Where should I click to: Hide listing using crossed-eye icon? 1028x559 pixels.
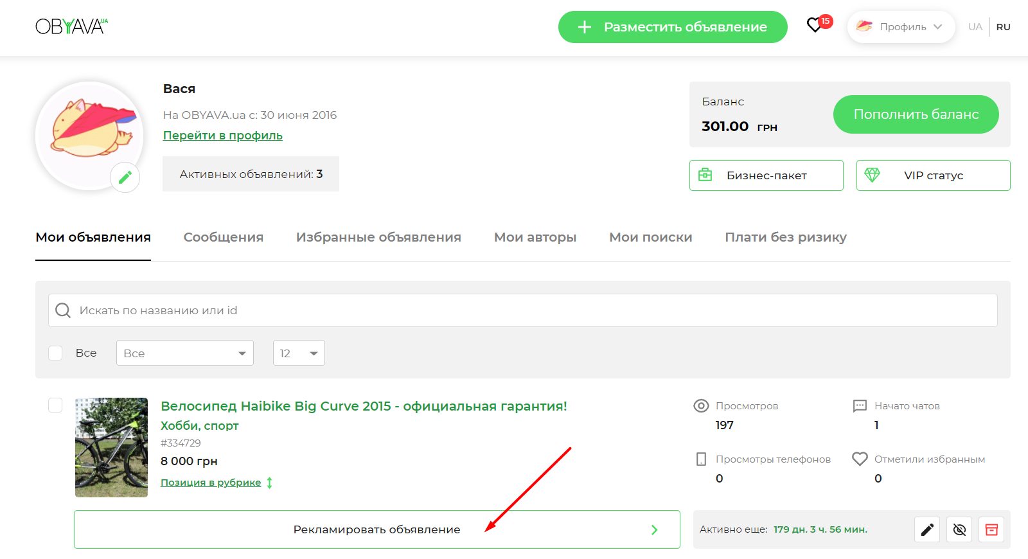tap(959, 529)
